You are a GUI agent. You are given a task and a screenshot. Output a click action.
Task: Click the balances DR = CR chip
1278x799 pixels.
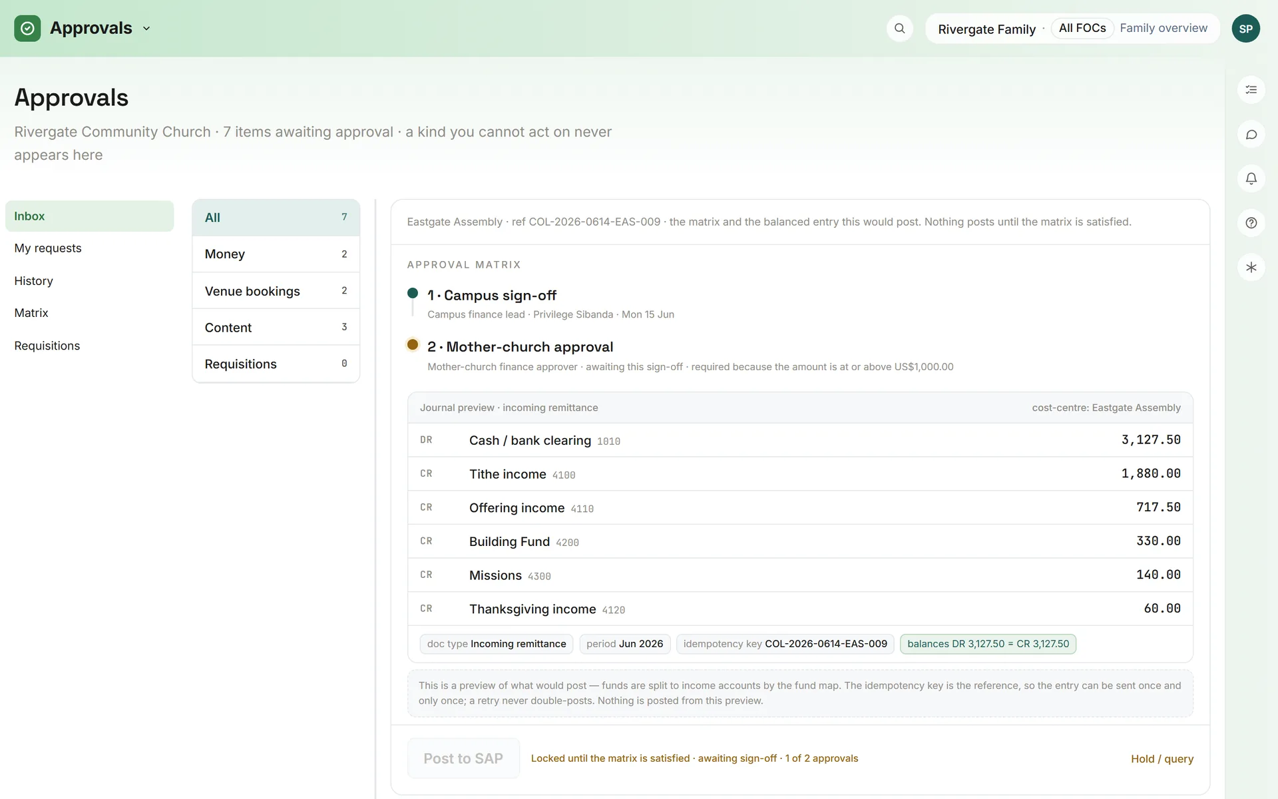click(x=988, y=644)
